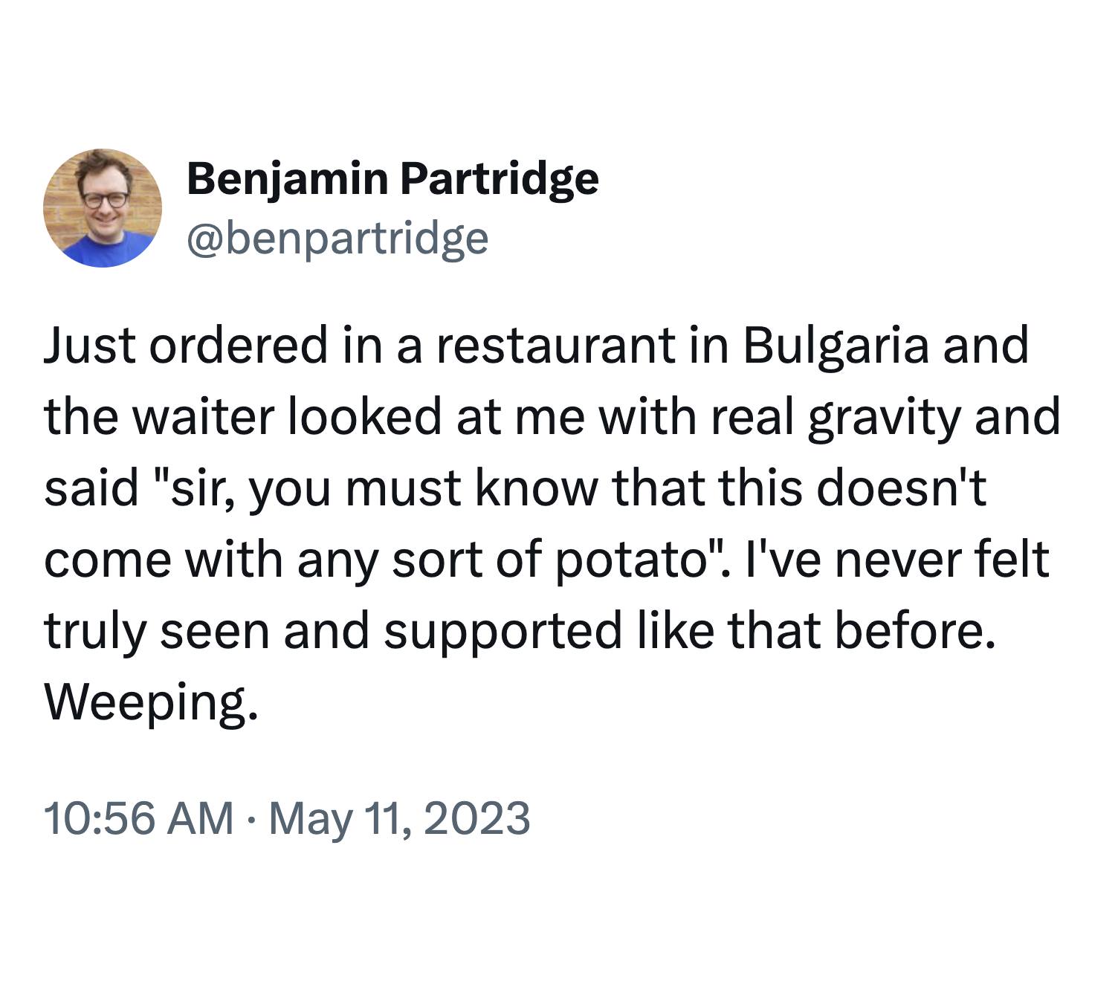This screenshot has width=1118, height=987.
Task: Click the 10:56 AM timestamp
Action: (138, 818)
